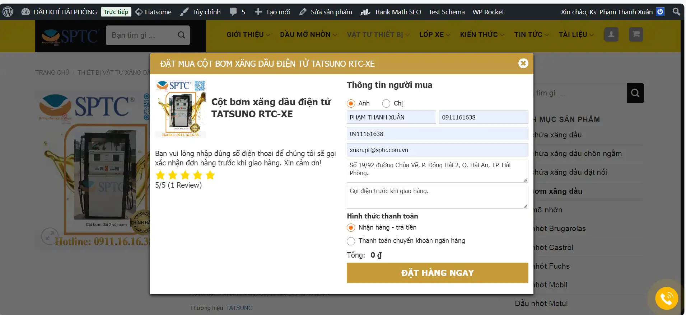Click the Trực tiếp live badge
Screen dimensions: 686x315
[x=116, y=12]
